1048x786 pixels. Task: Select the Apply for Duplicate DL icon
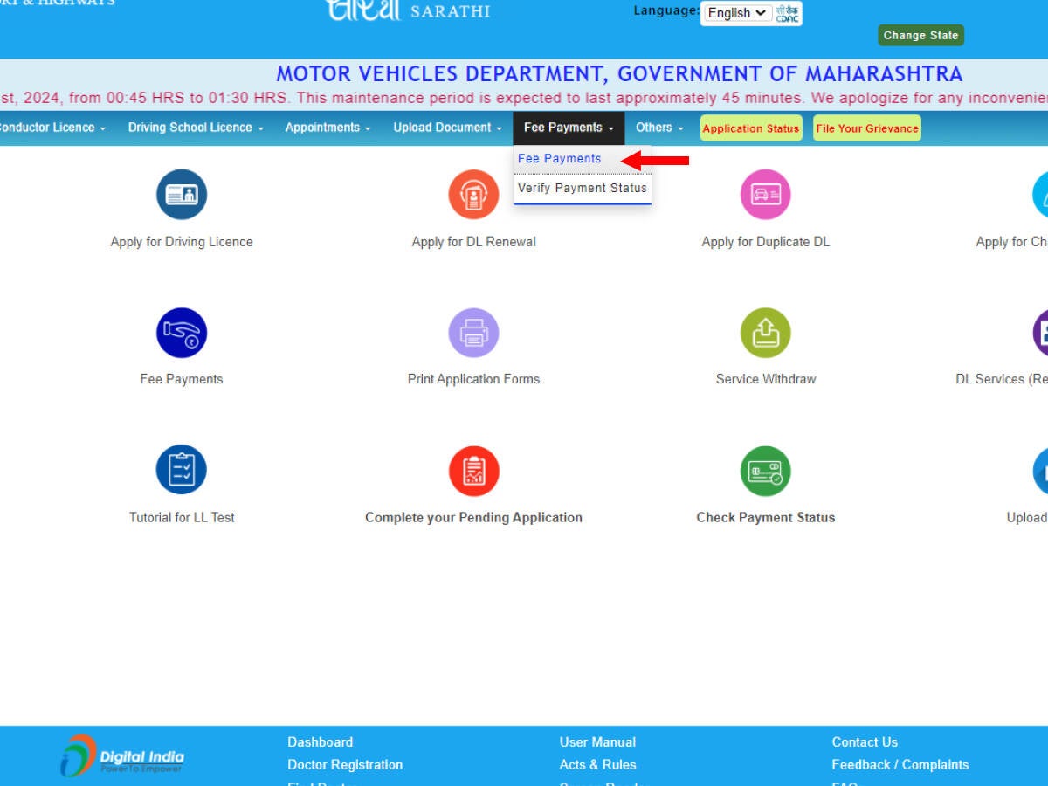765,195
